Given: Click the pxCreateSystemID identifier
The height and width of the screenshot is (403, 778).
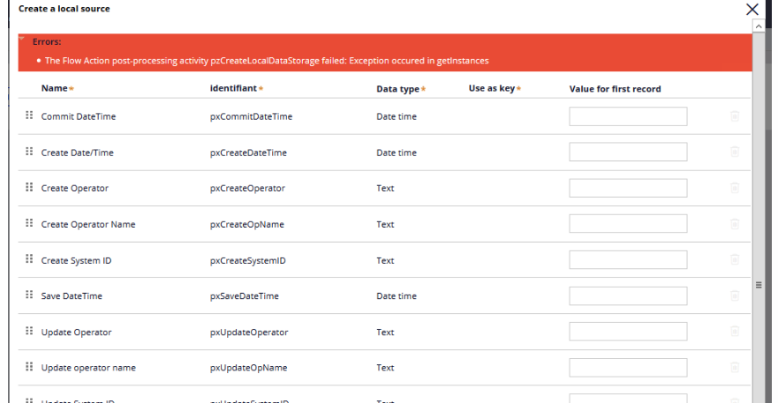Looking at the screenshot, I should 247,261.
